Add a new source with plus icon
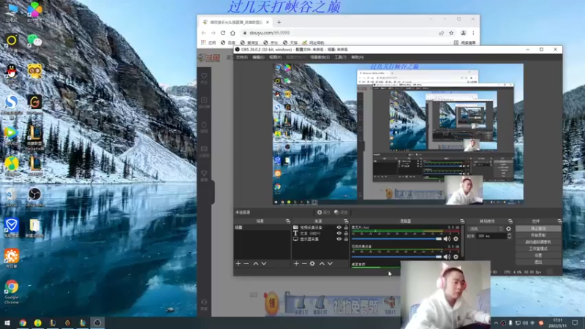The image size is (585, 329). pyautogui.click(x=296, y=264)
